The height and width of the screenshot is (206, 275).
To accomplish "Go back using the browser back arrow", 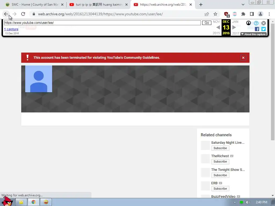I will coord(6,14).
